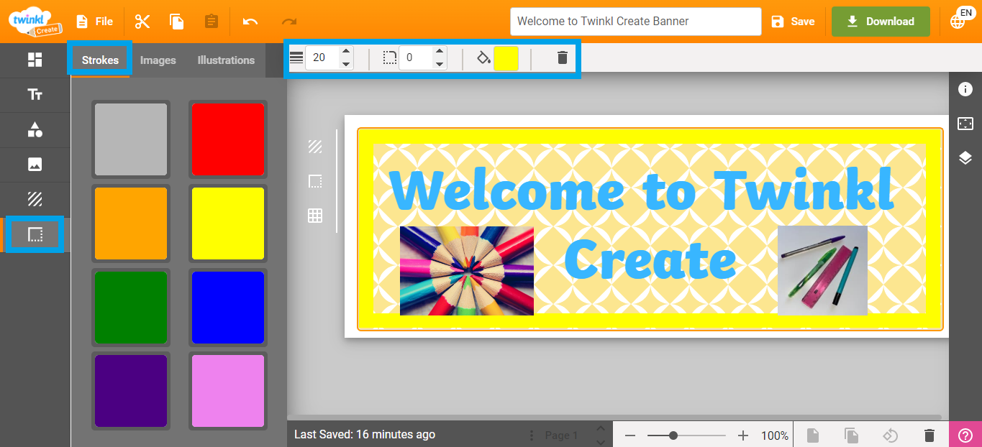
Task: Open the Images tool in the left sidebar
Action: click(34, 165)
